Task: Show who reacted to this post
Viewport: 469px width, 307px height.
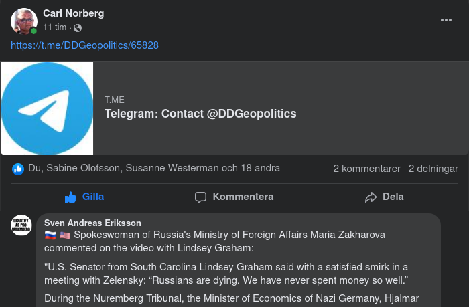Action: point(154,169)
